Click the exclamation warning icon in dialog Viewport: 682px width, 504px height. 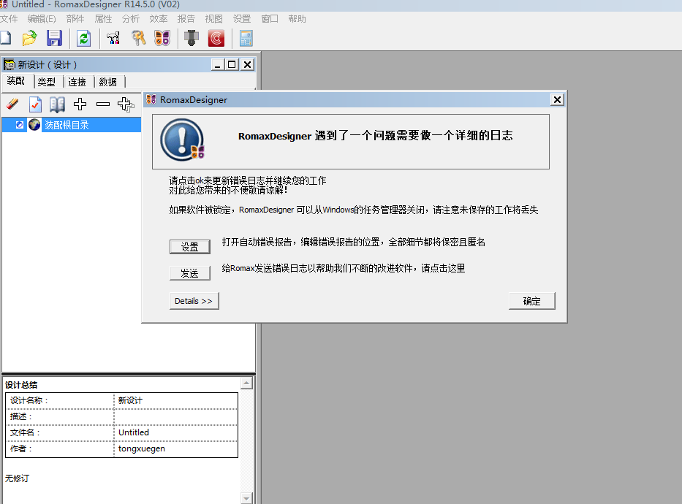coord(182,140)
